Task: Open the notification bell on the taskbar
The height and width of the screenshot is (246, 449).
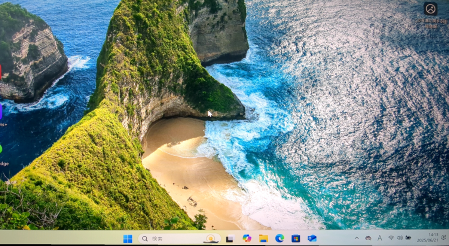Action: [444, 237]
